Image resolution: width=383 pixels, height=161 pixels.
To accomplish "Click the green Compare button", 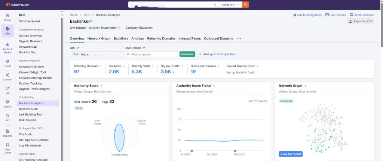I will (x=187, y=54).
